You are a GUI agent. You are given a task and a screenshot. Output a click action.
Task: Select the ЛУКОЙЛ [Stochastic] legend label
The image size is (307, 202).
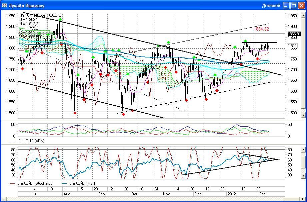pyautogui.click(x=36, y=183)
